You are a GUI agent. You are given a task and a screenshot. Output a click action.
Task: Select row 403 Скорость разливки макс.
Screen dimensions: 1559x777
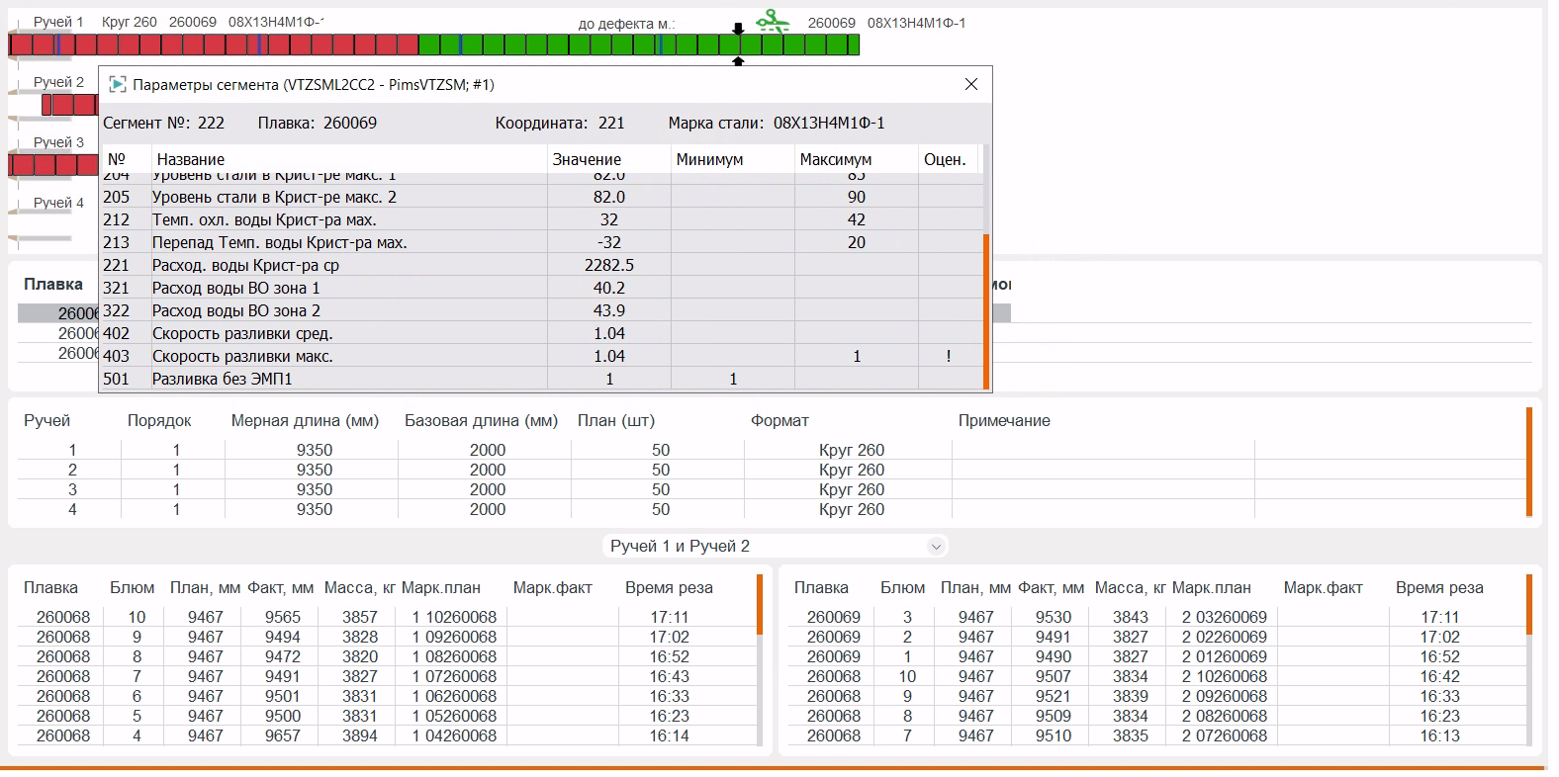(x=242, y=356)
